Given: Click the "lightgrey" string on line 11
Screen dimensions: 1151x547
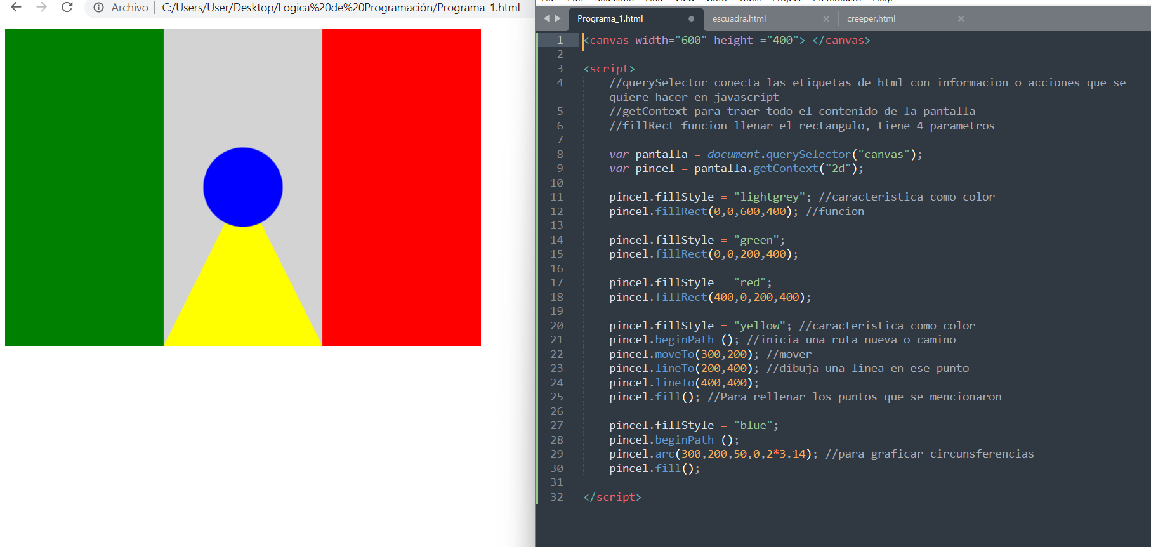Looking at the screenshot, I should point(769,197).
